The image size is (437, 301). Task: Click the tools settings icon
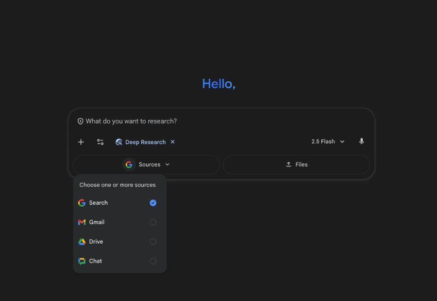(100, 142)
